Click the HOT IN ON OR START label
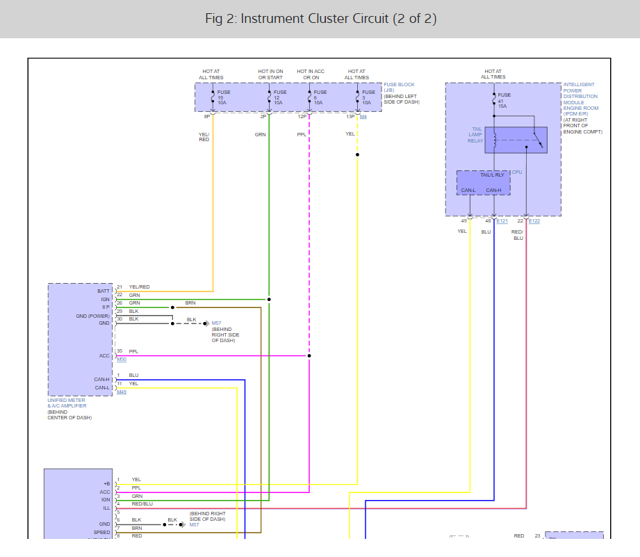The height and width of the screenshot is (557, 640). click(x=270, y=74)
